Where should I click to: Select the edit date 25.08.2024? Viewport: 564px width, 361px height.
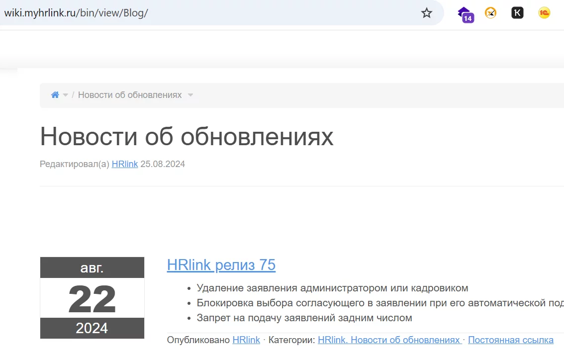point(163,164)
